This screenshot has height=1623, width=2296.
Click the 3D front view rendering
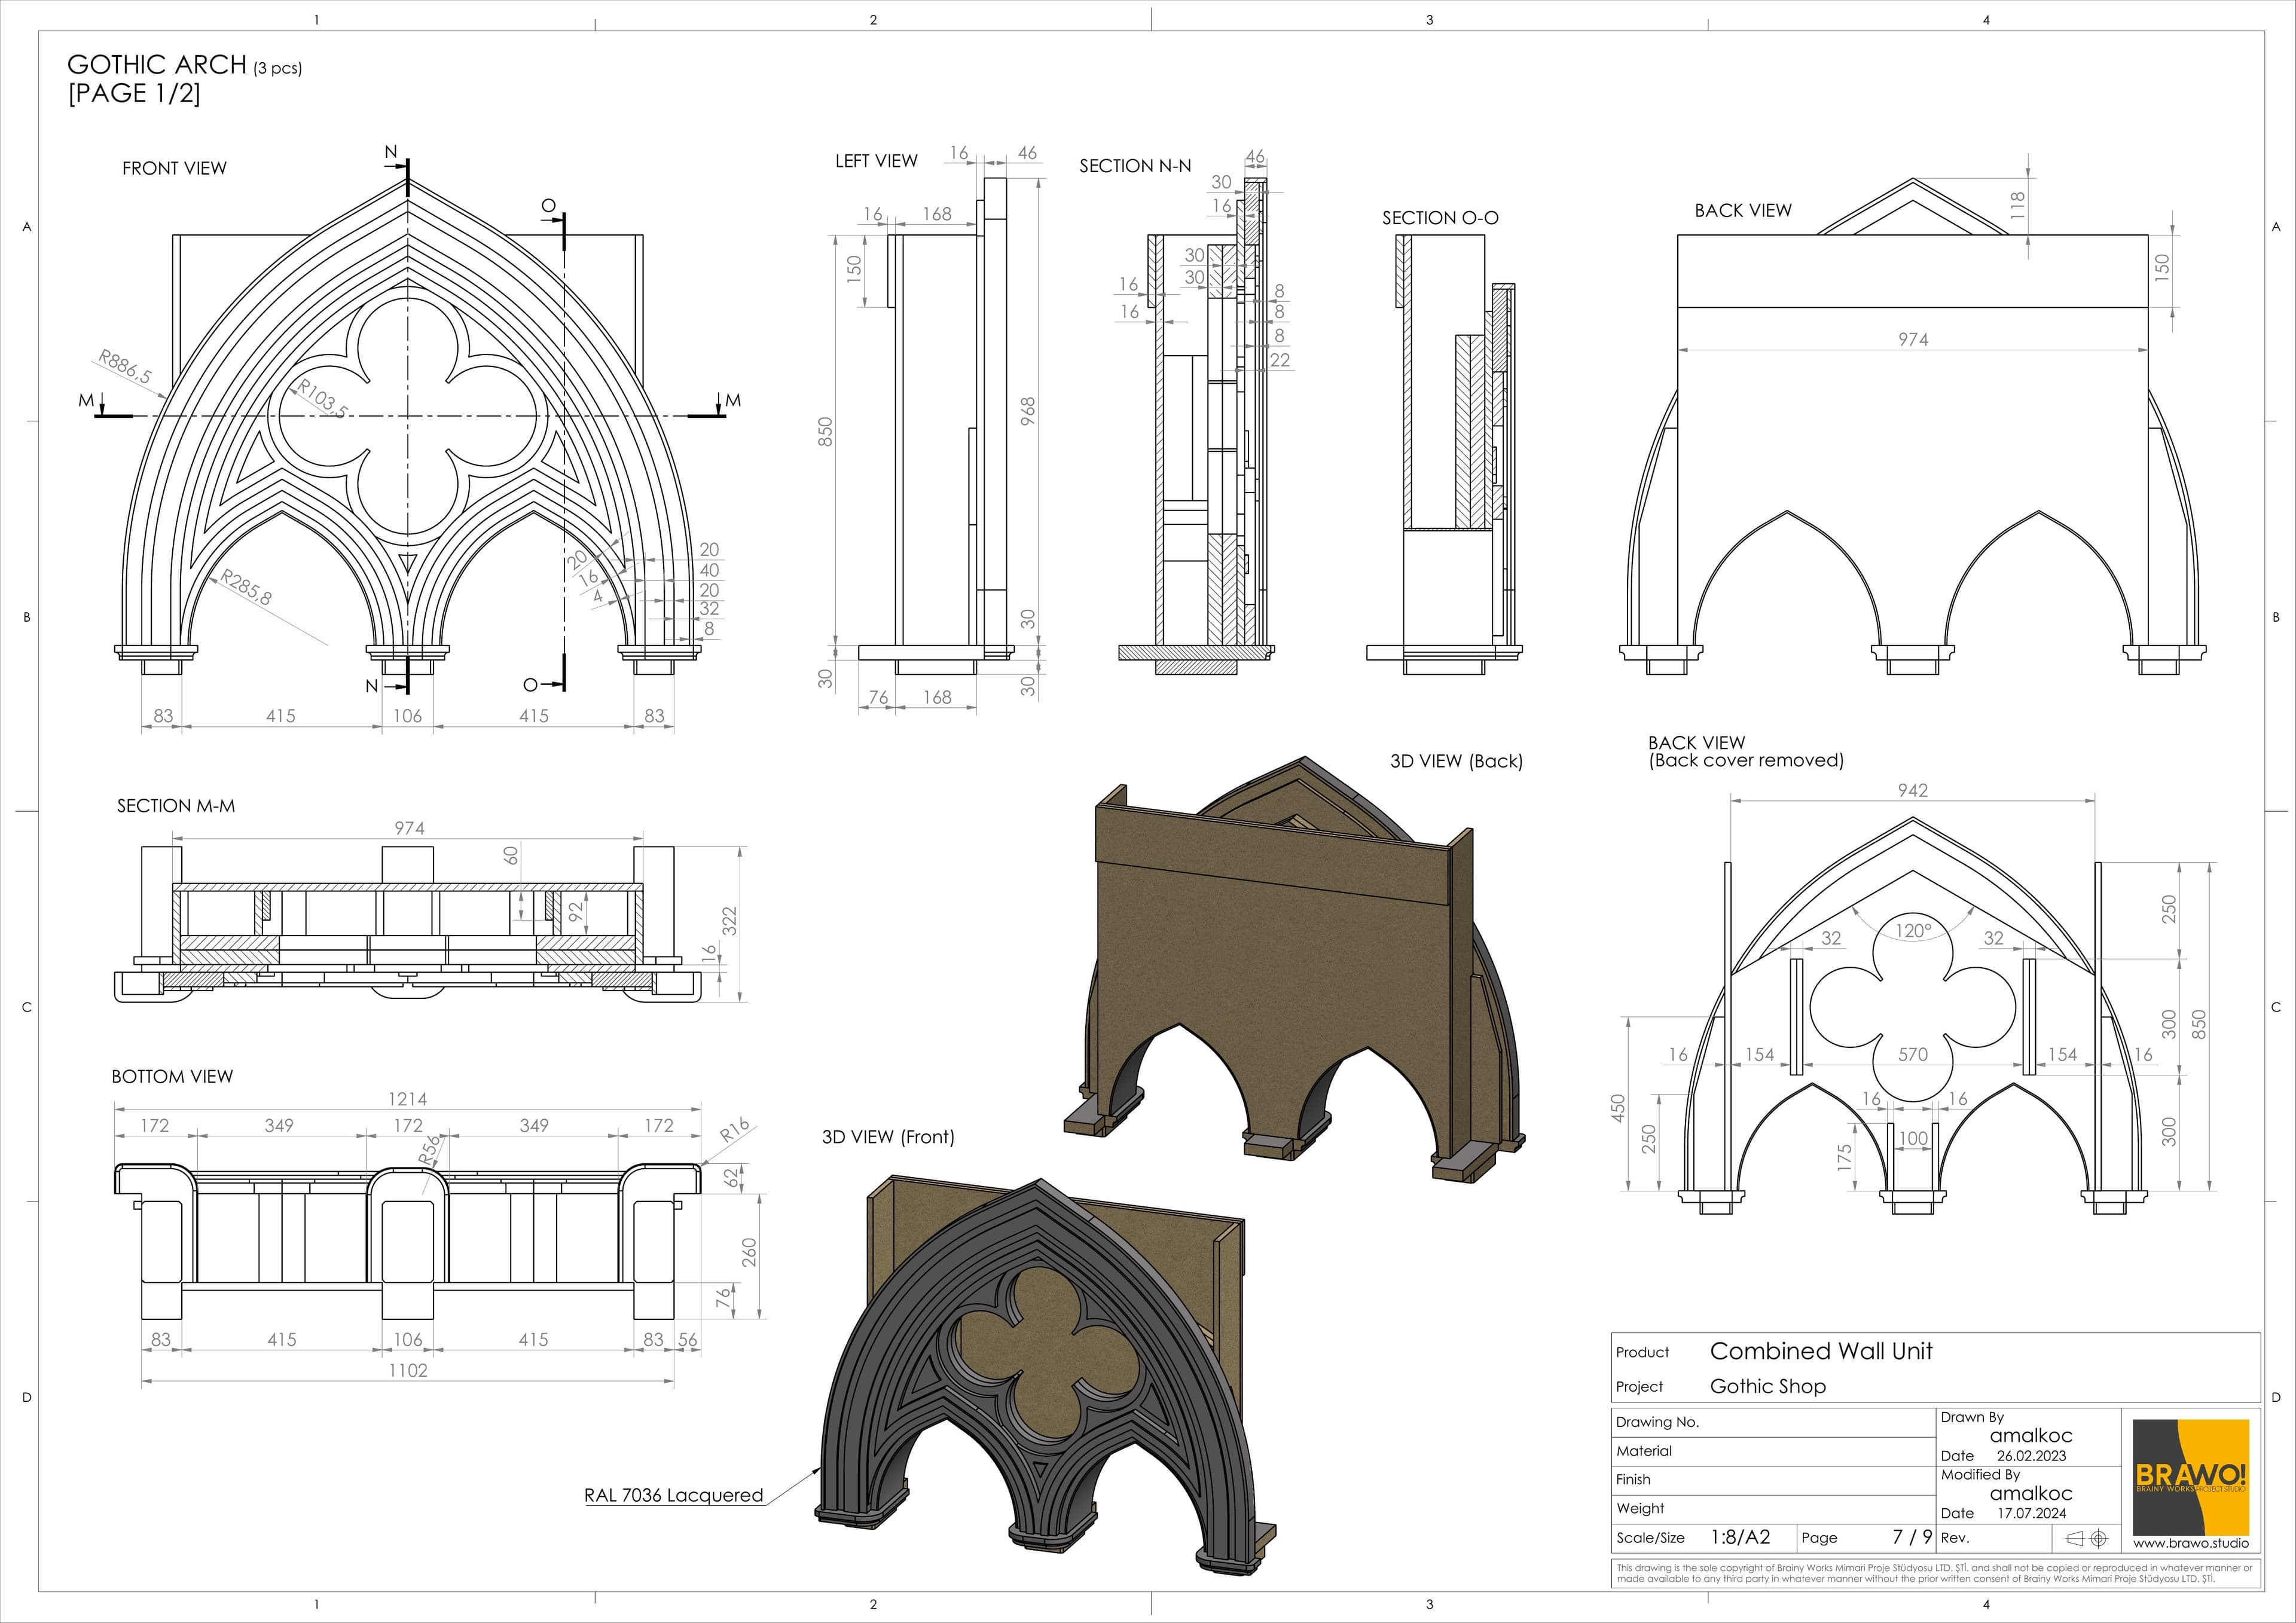1046,1378
